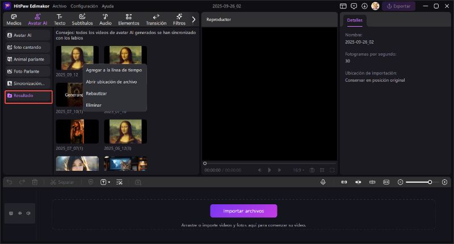Select Sincronización in the sidebar
Screen dimensions: 454x244
pyautogui.click(x=28, y=83)
